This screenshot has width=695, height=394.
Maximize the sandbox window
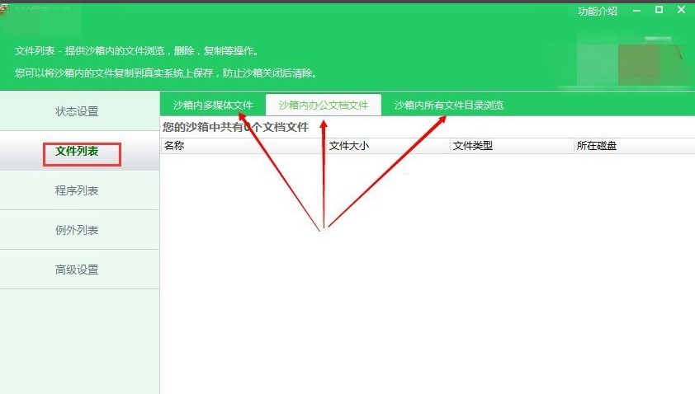click(x=660, y=10)
